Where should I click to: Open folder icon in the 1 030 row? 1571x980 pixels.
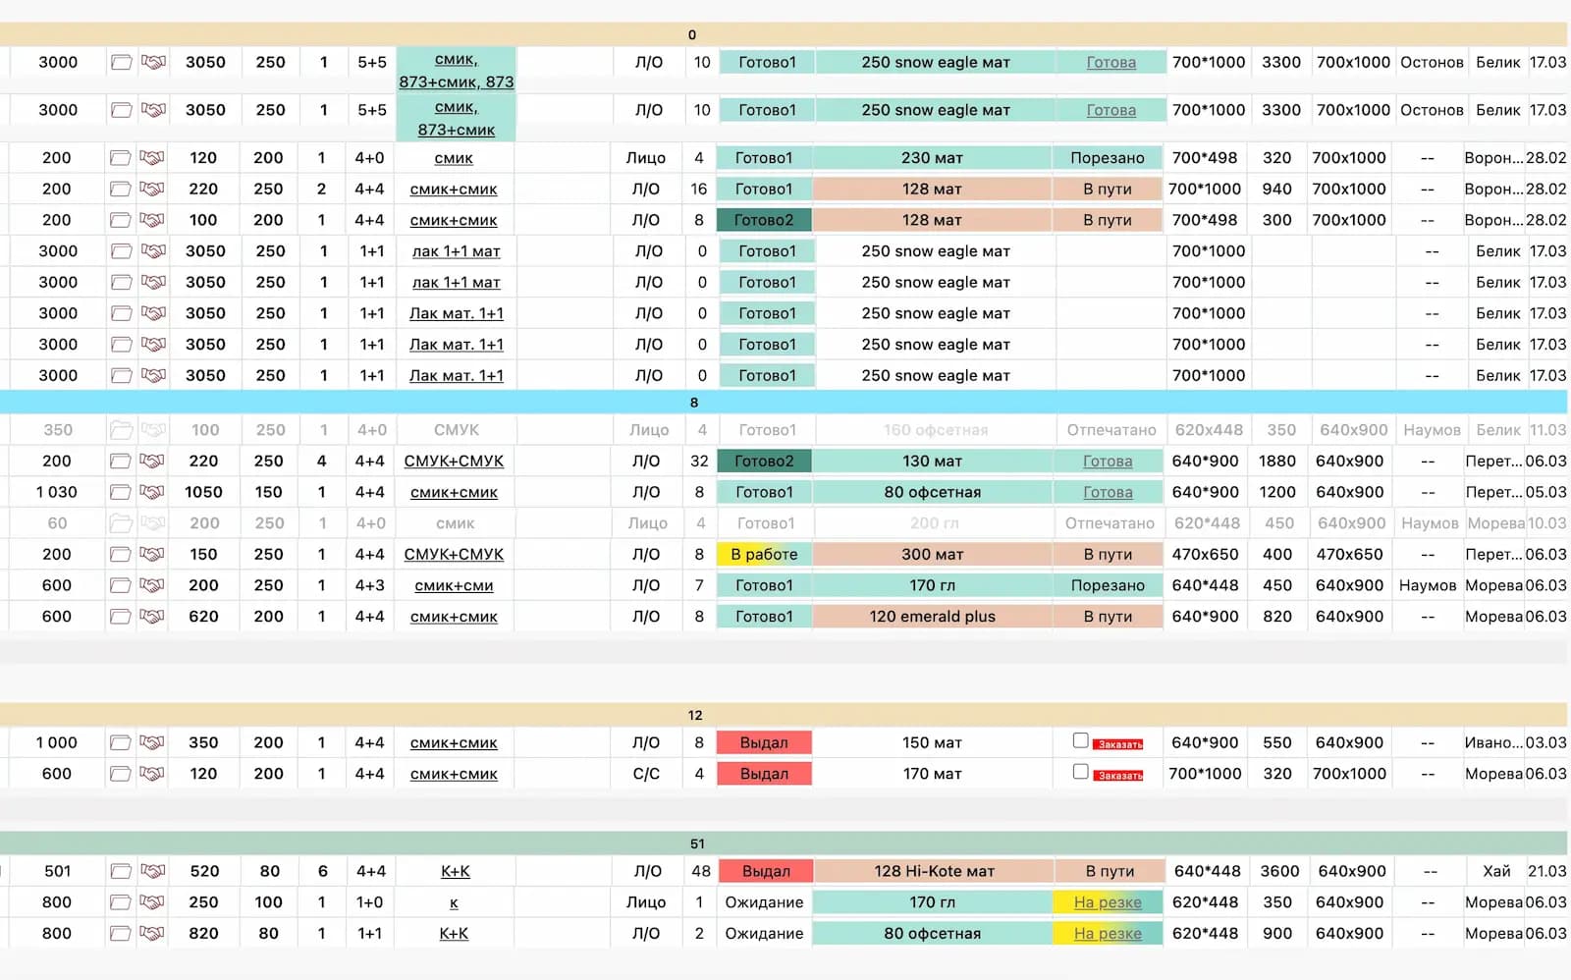[121, 492]
